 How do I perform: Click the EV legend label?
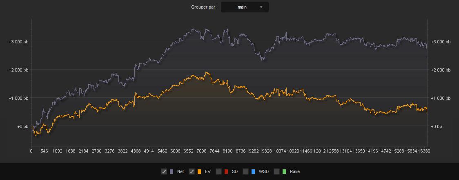pos(207,171)
